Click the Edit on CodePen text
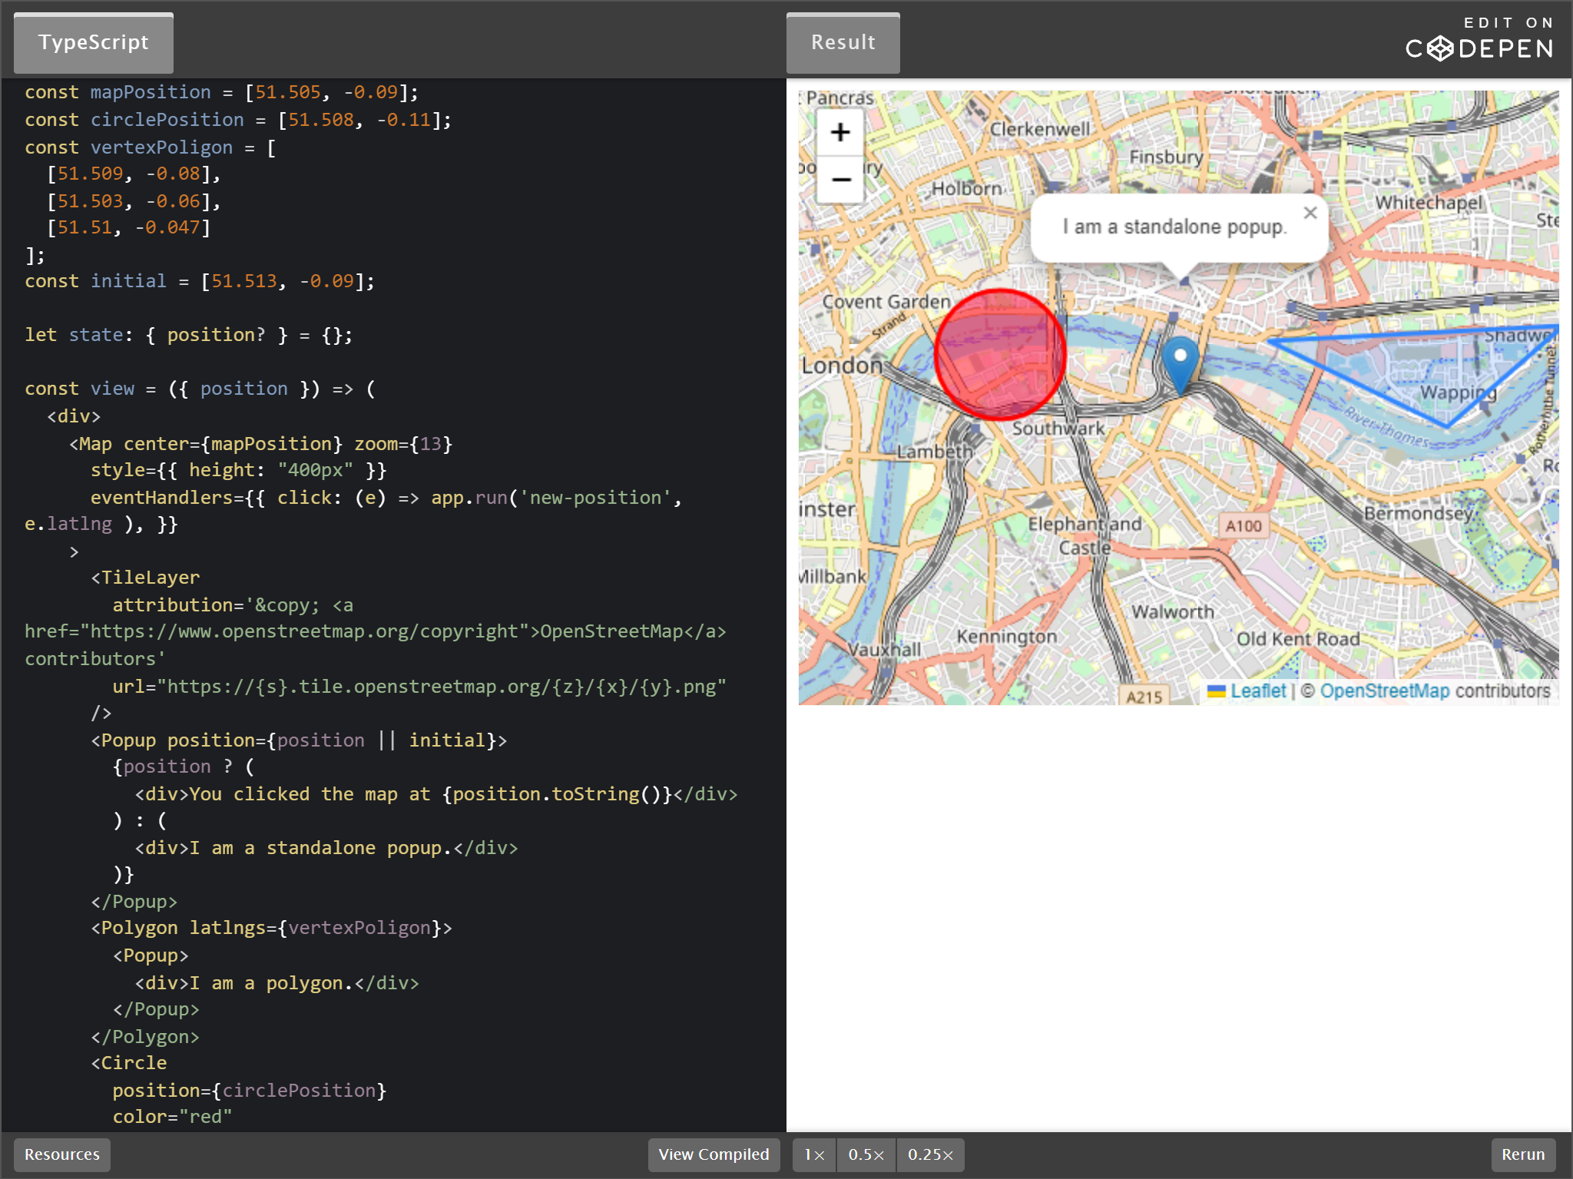 pos(1508,23)
